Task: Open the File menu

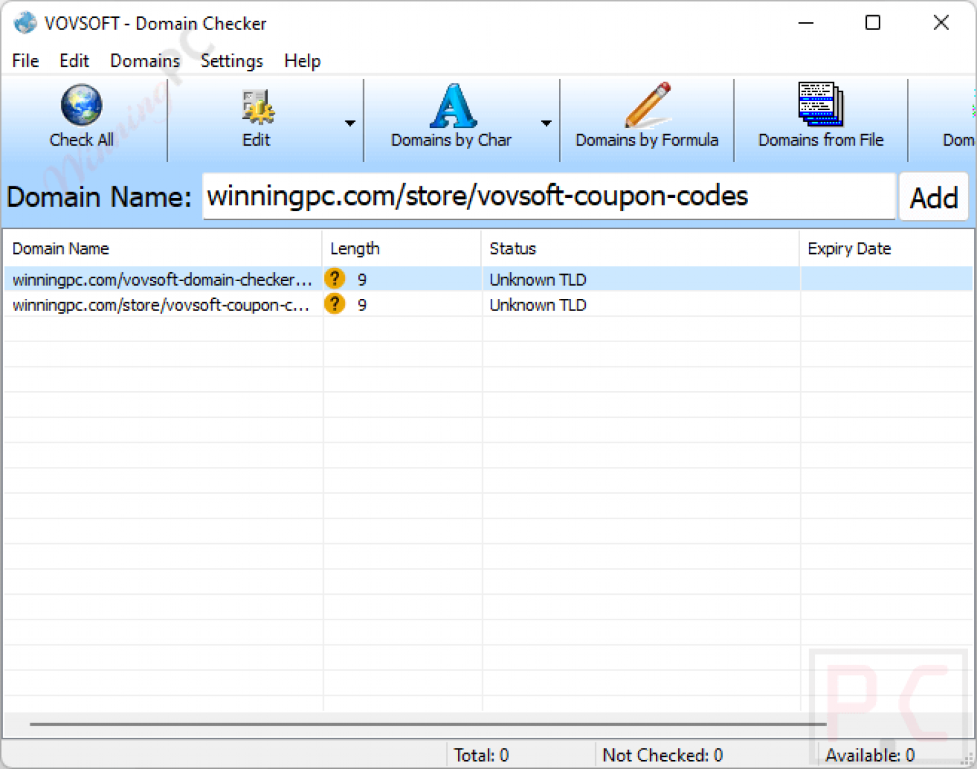Action: click(x=25, y=60)
